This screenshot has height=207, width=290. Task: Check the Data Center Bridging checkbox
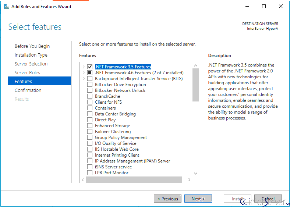(x=90, y=114)
